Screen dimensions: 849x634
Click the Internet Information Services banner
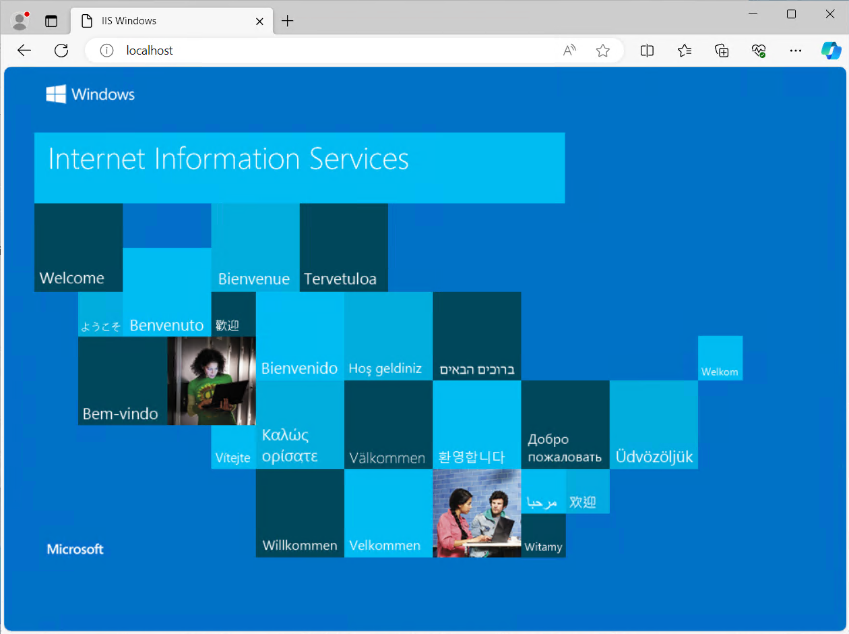[299, 167]
